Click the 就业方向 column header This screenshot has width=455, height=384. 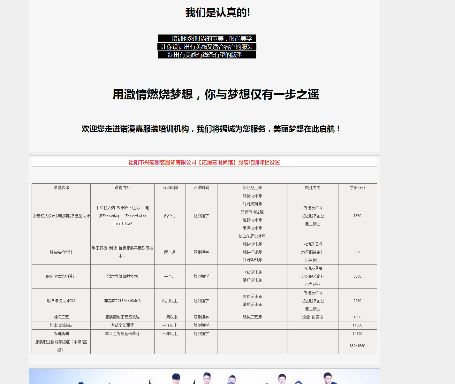(x=313, y=188)
